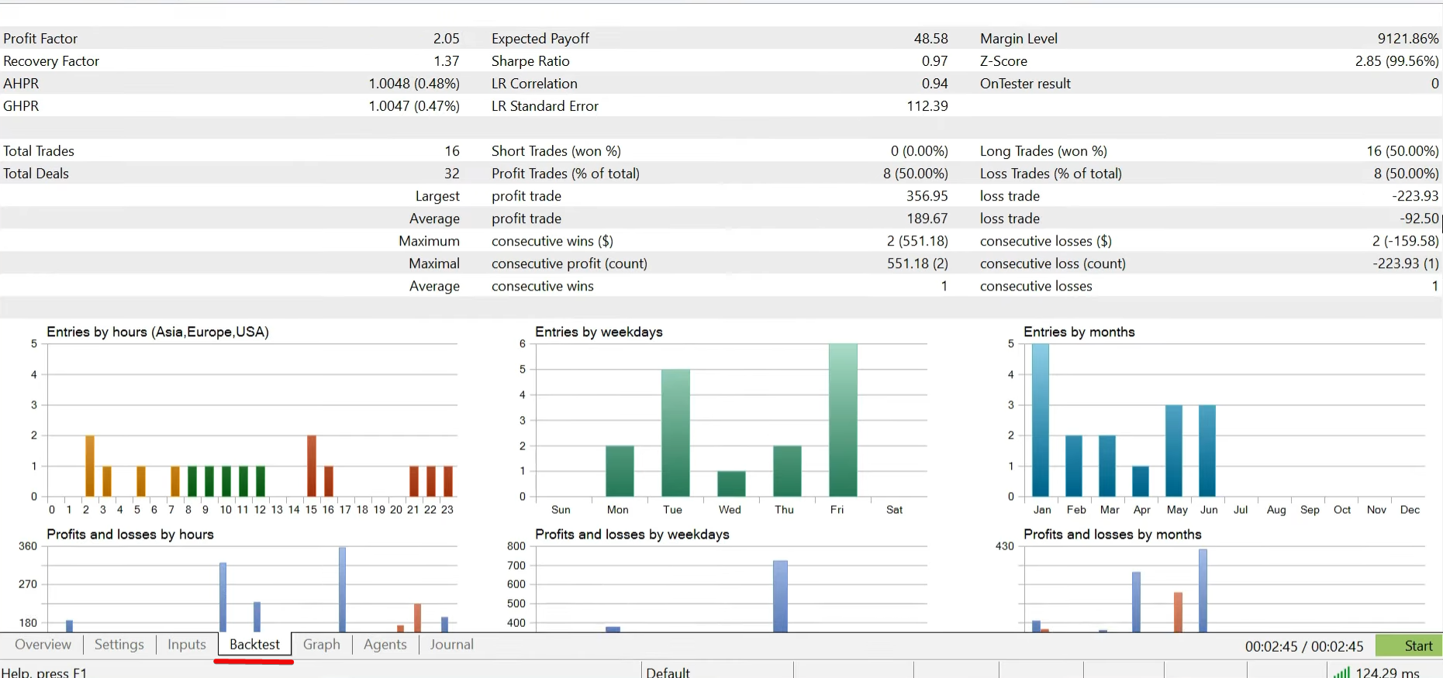
Task: Click the Tuesday bar in weekdays chart
Action: click(675, 432)
